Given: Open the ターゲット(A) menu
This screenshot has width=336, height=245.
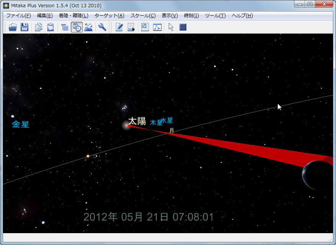Looking at the screenshot, I should [109, 16].
